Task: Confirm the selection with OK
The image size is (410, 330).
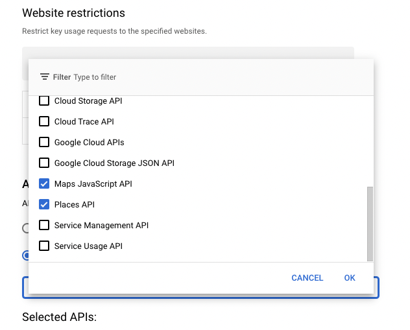Action: (350, 278)
